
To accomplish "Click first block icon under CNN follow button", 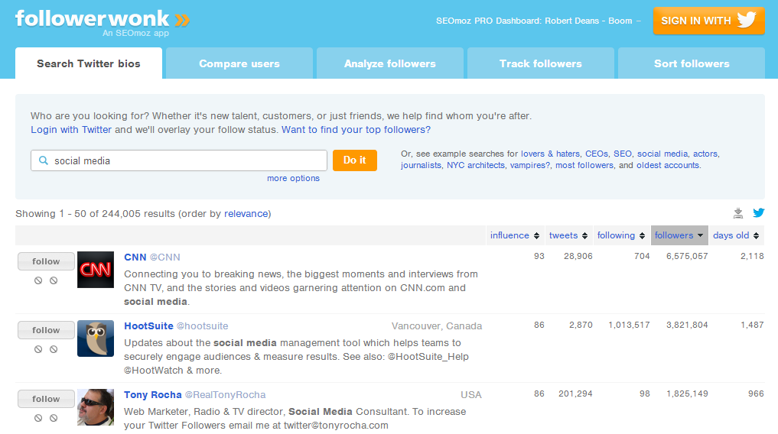I will (x=38, y=280).
